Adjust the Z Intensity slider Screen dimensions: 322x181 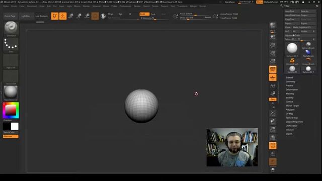pyautogui.click(x=154, y=18)
